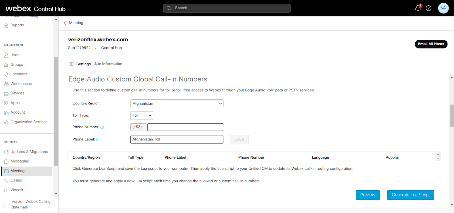The image size is (454, 213).
Task: Click the Country/Region column header
Action: coord(86,157)
